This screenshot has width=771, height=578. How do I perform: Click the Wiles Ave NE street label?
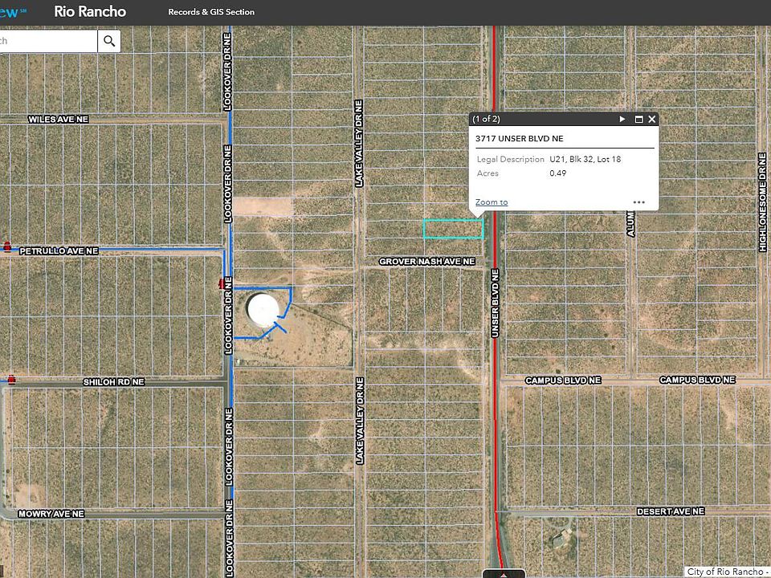tap(58, 119)
